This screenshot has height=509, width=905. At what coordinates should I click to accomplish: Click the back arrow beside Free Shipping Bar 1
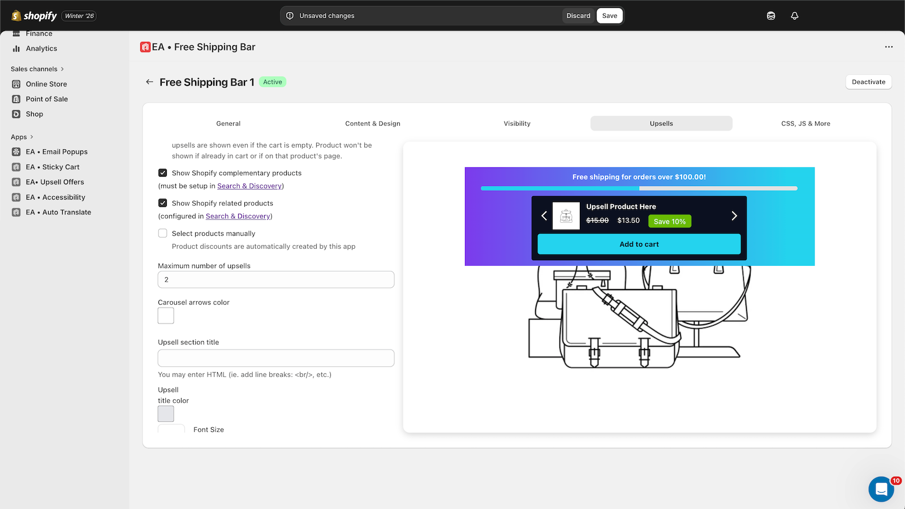tap(149, 82)
